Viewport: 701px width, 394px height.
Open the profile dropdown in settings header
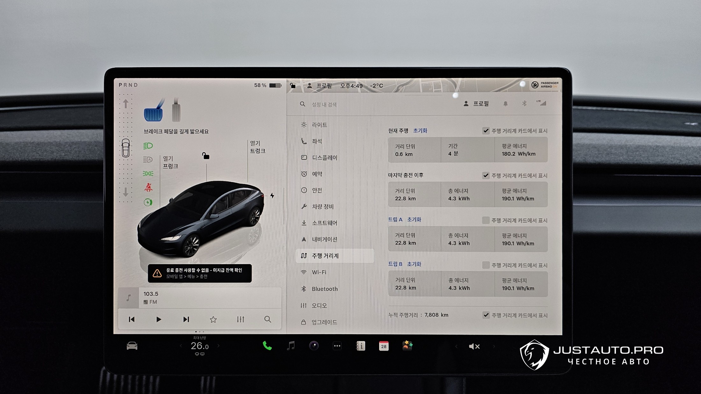pyautogui.click(x=476, y=104)
